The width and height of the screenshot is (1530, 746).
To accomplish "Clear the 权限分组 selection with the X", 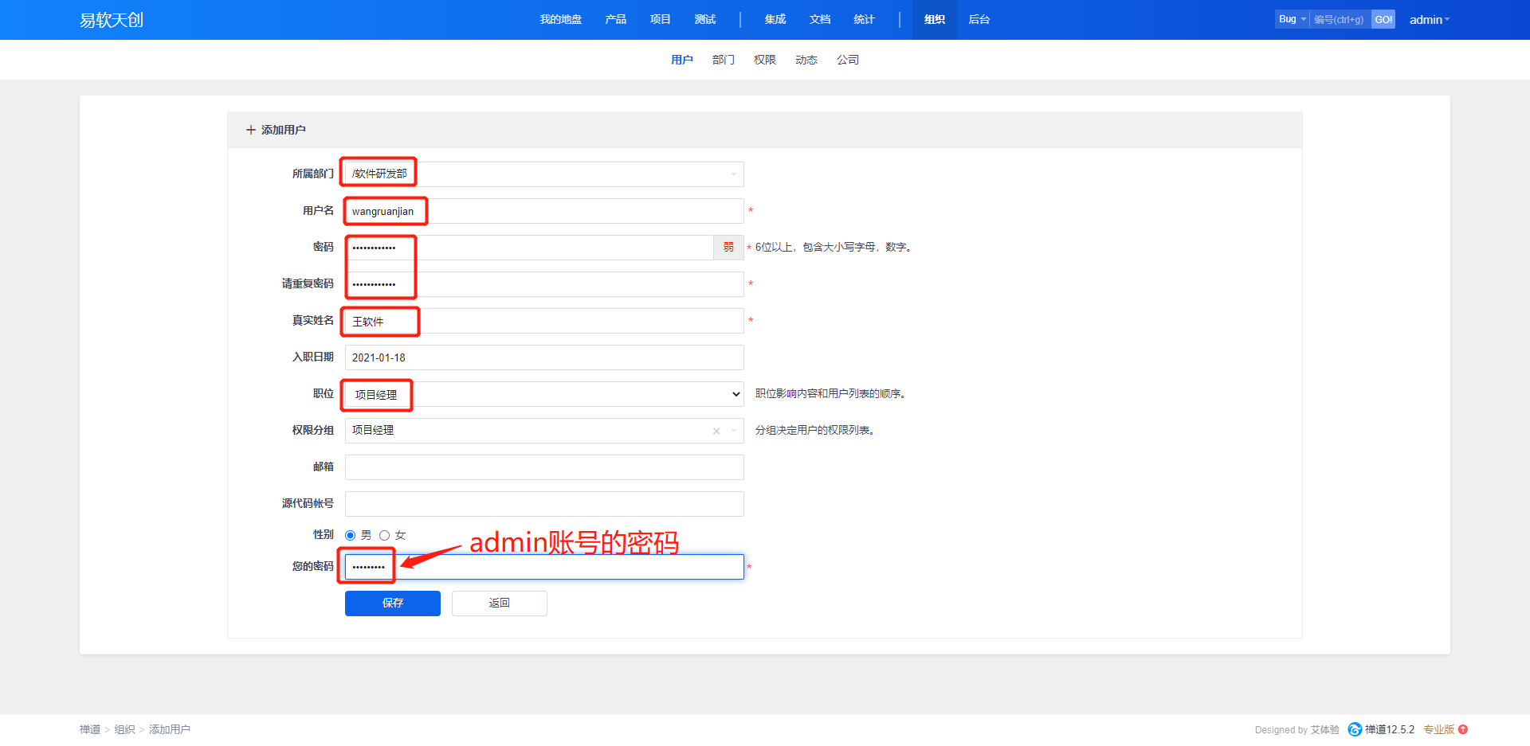I will click(x=716, y=431).
